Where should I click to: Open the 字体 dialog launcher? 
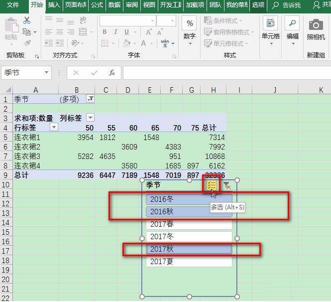point(174,56)
